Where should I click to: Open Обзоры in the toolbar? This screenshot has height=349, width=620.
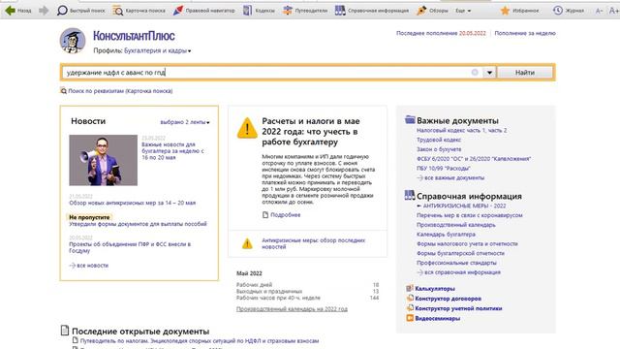coord(432,11)
